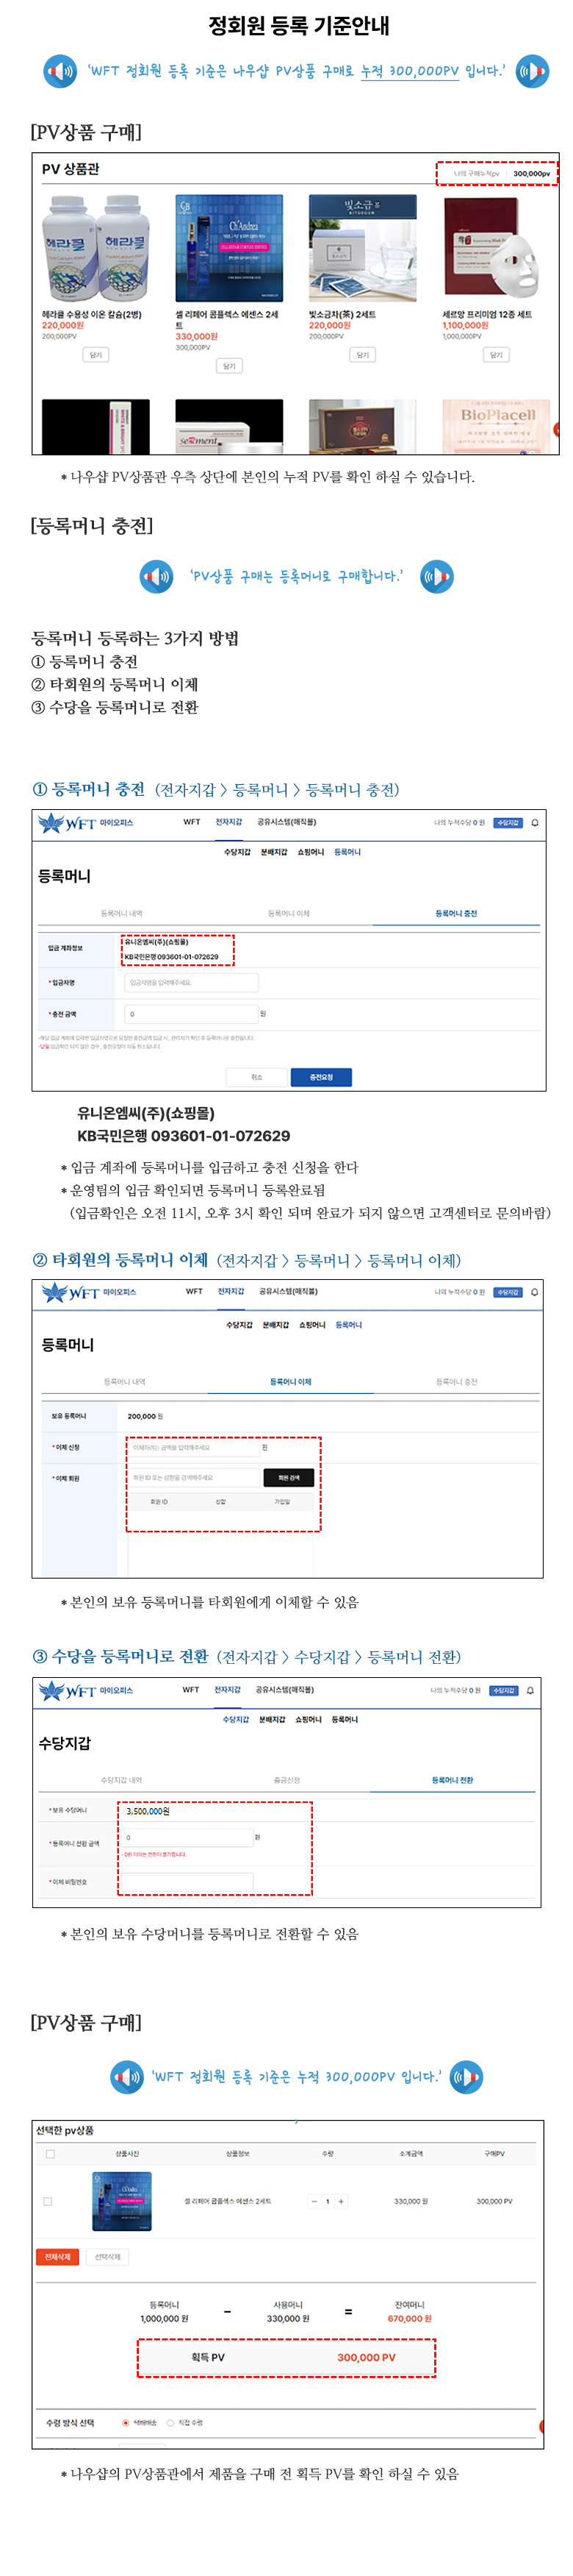The image size is (573, 2576).
Task: Open 공유시스템(매직몰) menu on the 등록머니 충전 screen
Action: click(x=286, y=822)
